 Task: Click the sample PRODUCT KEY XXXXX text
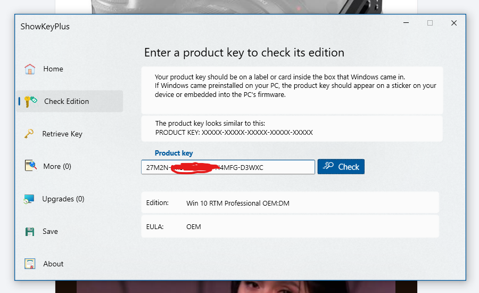234,133
